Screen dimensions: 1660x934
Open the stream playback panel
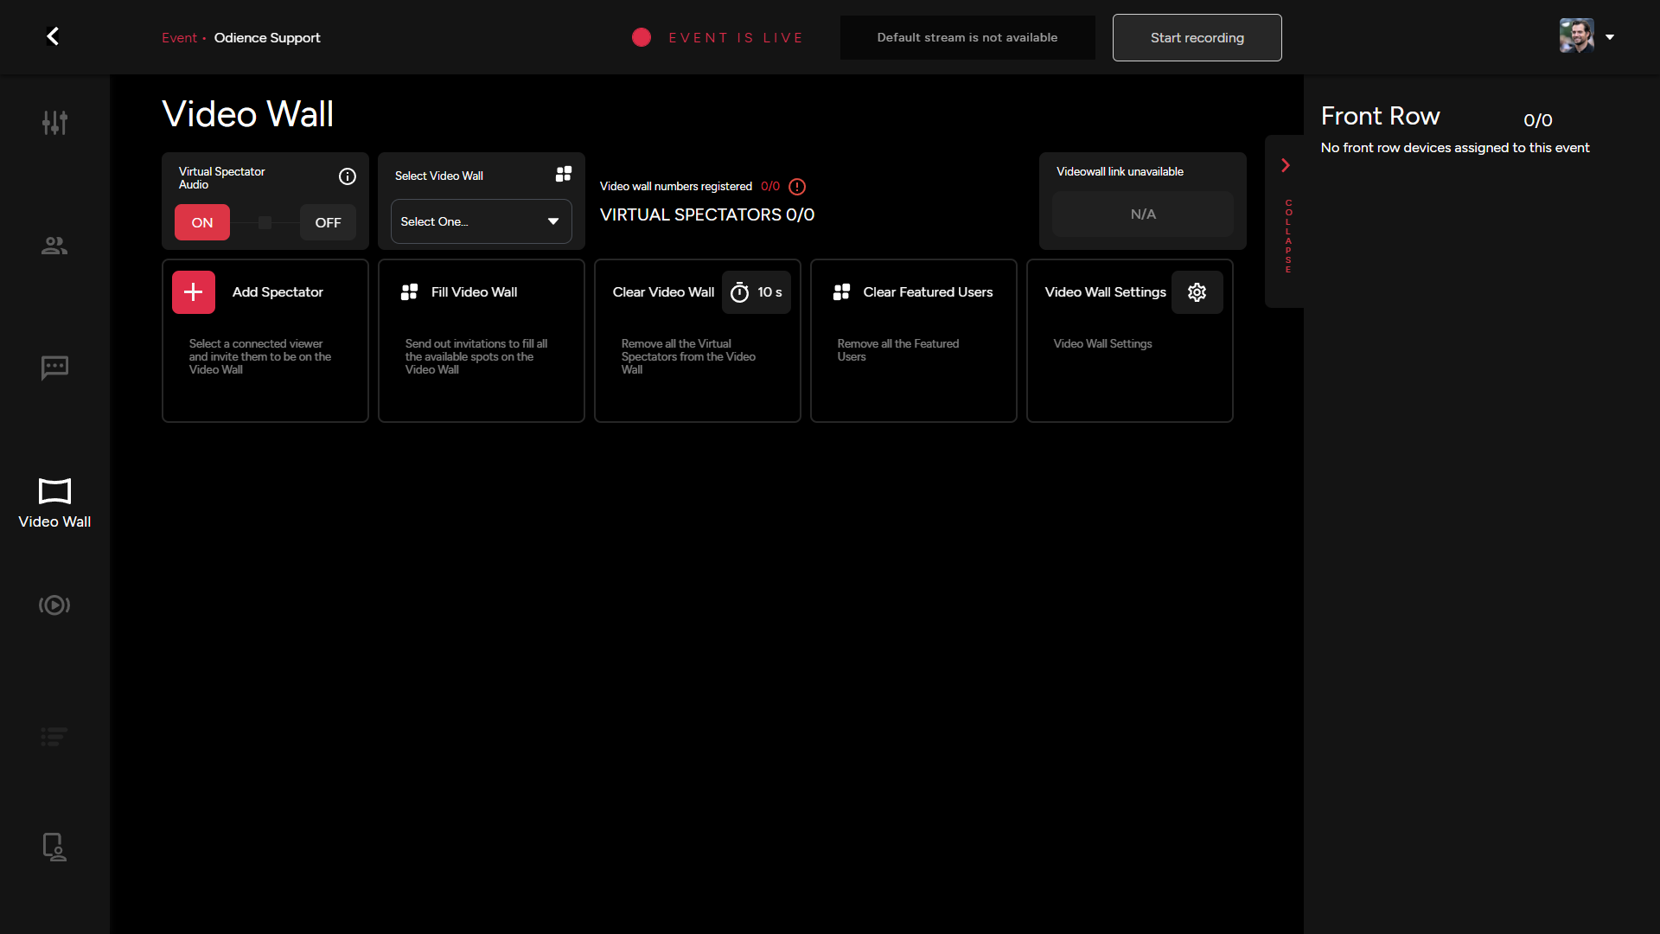coord(54,605)
